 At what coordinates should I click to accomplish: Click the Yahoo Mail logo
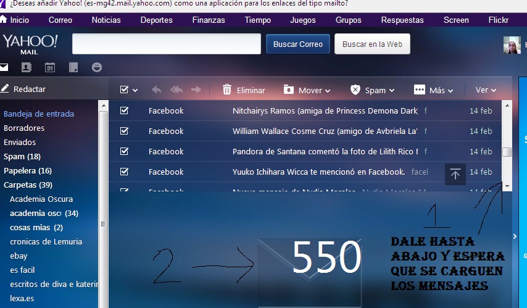coord(30,44)
